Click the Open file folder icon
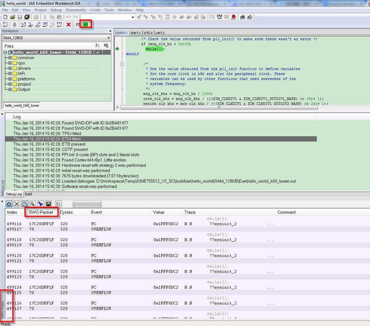The height and width of the screenshot is (326, 370). tap(13, 17)
